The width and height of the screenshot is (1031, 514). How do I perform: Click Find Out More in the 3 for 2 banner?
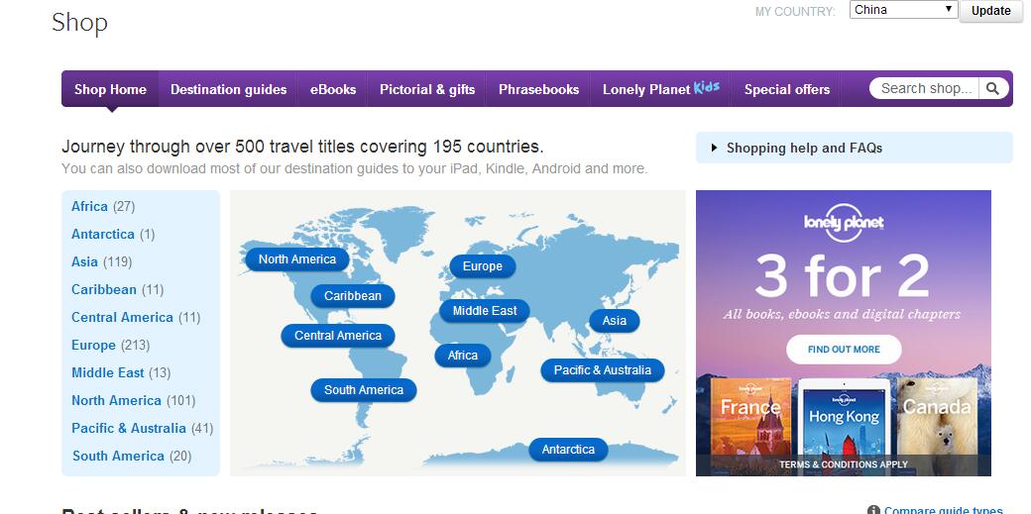pos(844,350)
